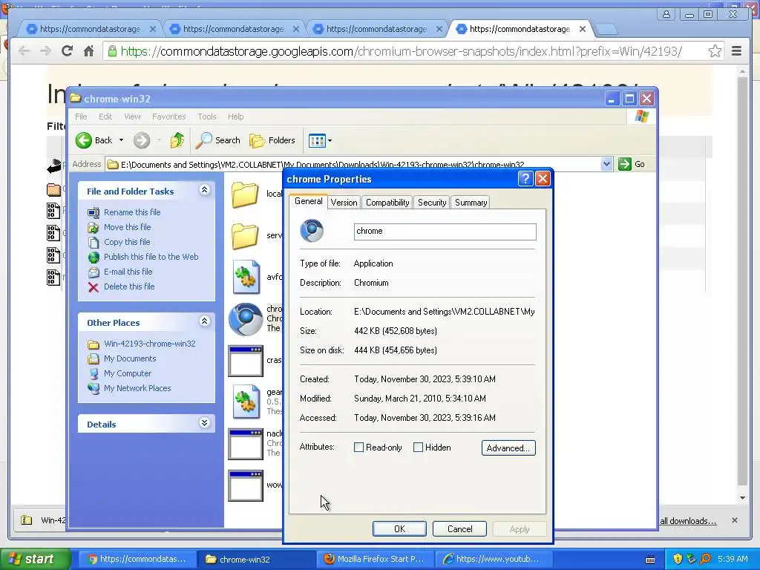
Task: Select the gear DLL file icon
Action: [246, 402]
